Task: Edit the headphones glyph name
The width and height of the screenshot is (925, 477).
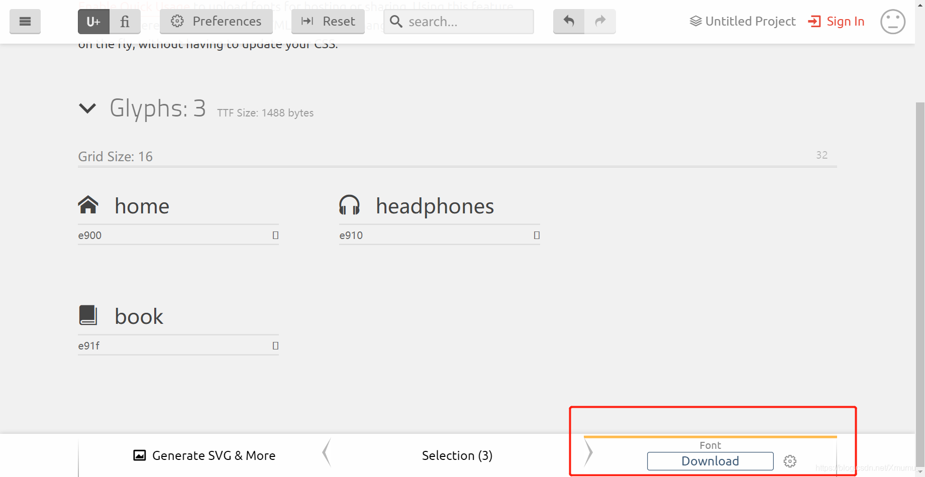Action: coord(435,206)
